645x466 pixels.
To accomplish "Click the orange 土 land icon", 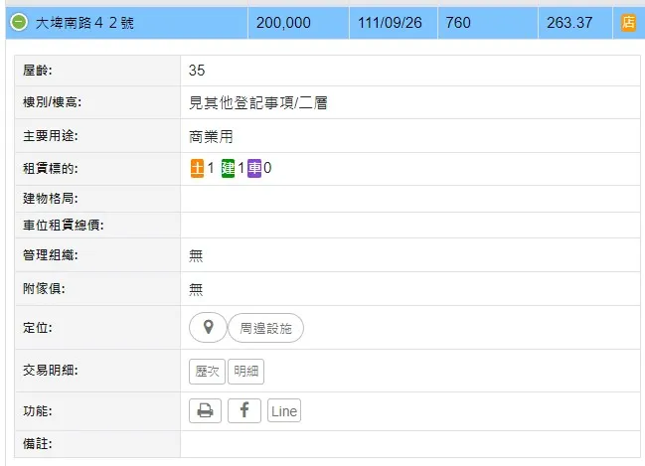I will point(197,168).
